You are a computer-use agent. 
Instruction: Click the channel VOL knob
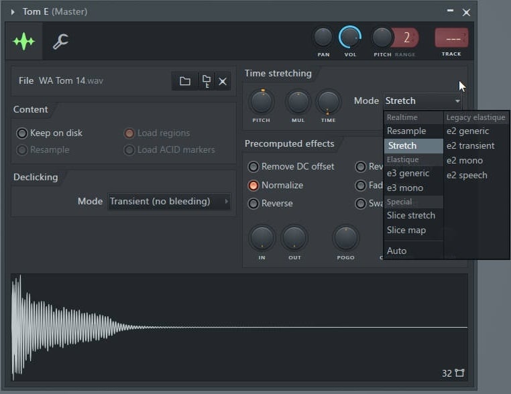tap(350, 37)
